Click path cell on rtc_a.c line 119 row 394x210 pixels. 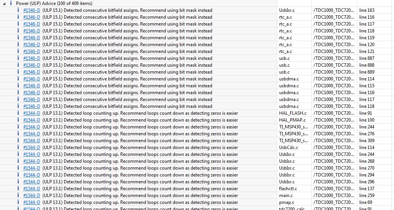click(334, 38)
